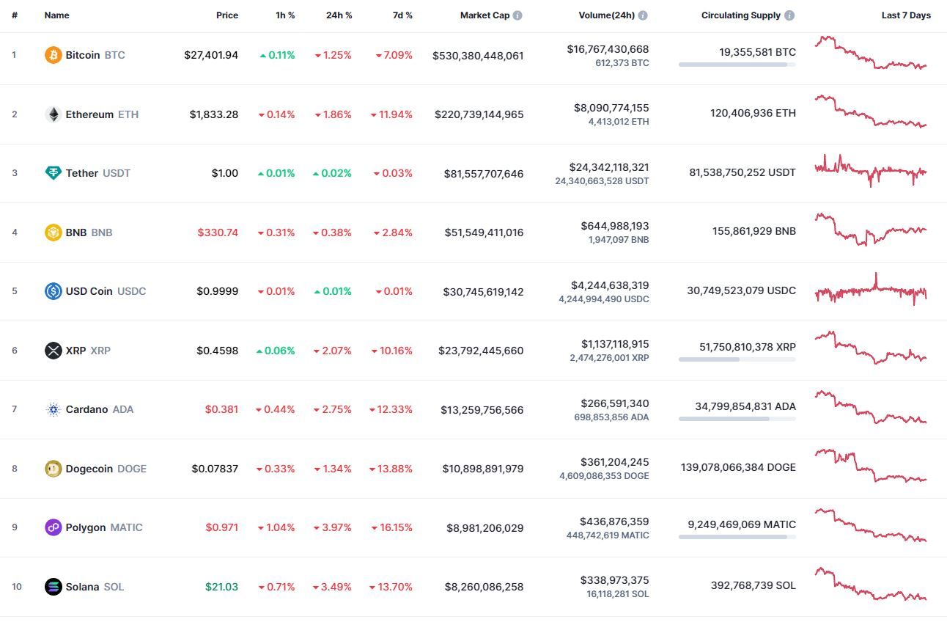Sort the table by 24h % header
The image size is (947, 622).
[339, 15]
